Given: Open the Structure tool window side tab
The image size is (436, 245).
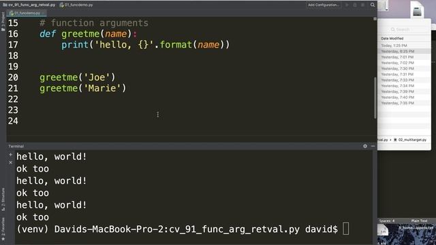Looking at the screenshot, I should click(3, 199).
